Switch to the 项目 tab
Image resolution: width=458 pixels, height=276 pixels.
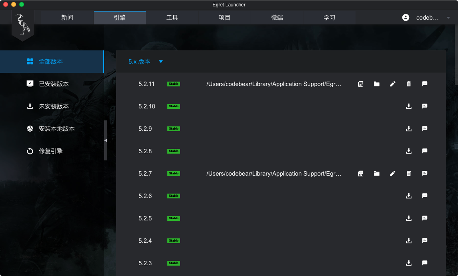(225, 18)
